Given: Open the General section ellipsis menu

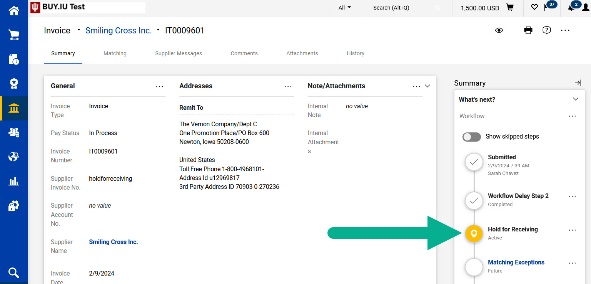Looking at the screenshot, I should 160,86.
